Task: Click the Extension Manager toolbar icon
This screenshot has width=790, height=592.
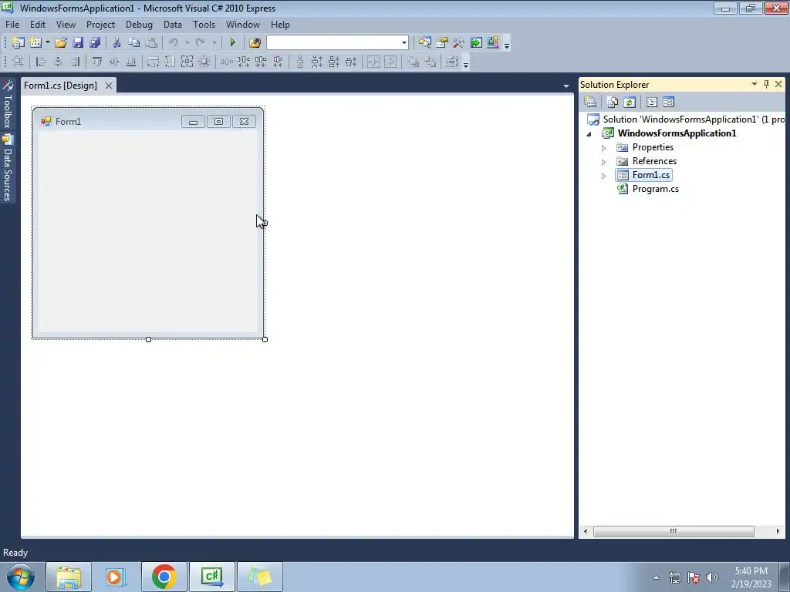Action: [493, 43]
